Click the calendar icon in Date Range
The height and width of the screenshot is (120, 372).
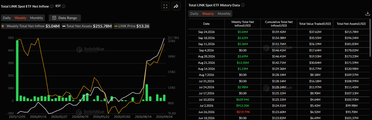pyautogui.click(x=54, y=18)
